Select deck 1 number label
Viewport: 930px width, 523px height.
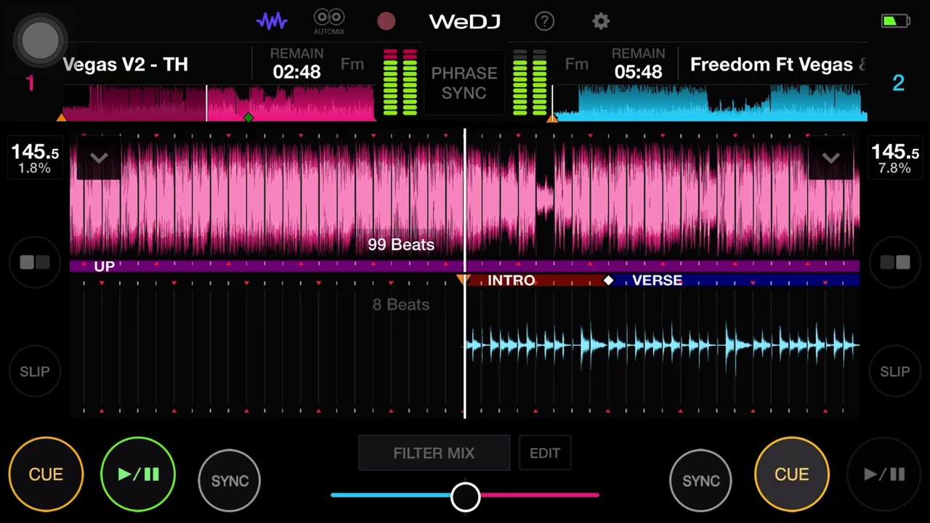(30, 84)
